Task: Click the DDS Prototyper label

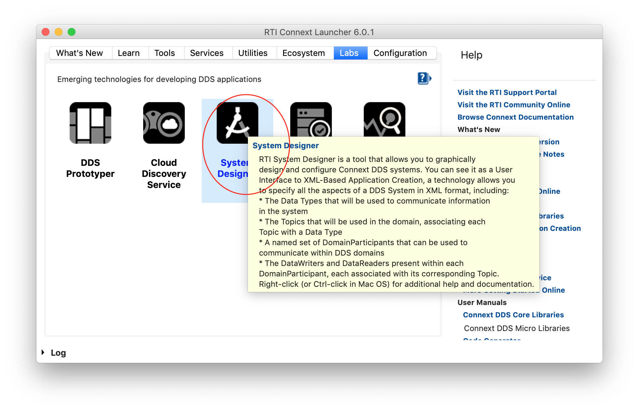Action: [x=90, y=168]
